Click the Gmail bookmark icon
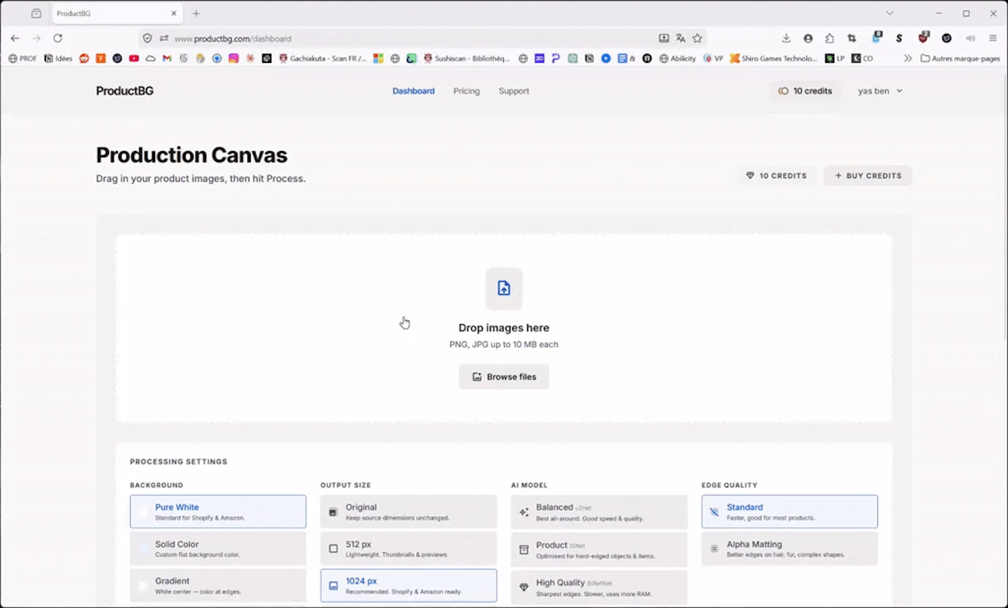Viewport: 1008px width, 608px height. (167, 59)
